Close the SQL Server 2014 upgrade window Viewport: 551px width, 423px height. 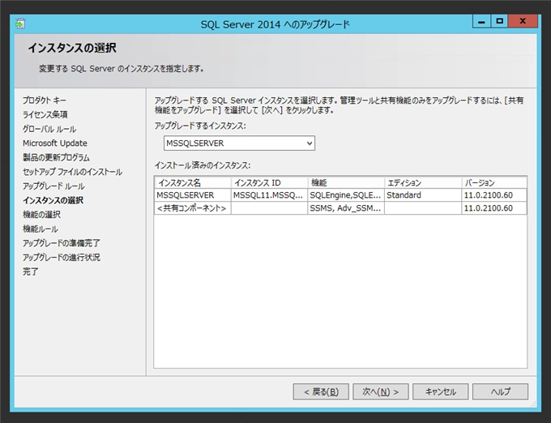tap(523, 21)
